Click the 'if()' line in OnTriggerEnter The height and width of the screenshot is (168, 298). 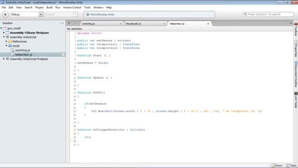[88, 137]
